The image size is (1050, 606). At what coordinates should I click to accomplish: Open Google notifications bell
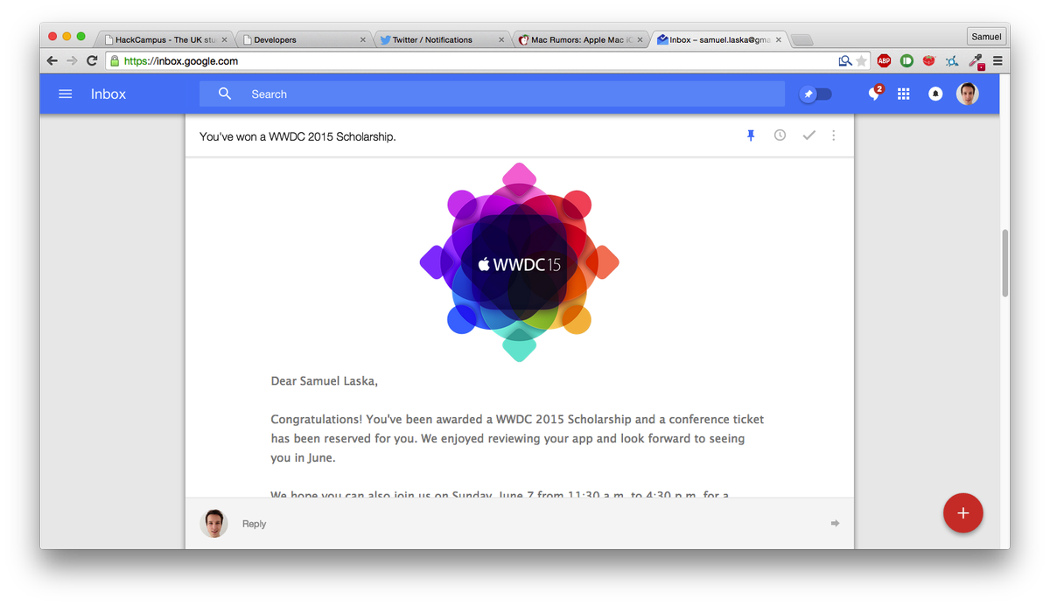point(935,94)
